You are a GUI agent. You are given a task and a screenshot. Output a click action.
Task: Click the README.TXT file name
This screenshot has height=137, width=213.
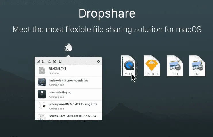(57, 69)
